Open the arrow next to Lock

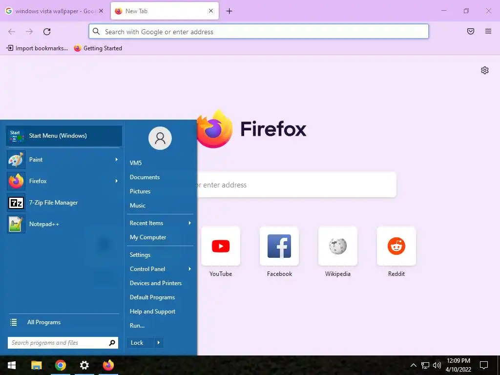point(159,343)
